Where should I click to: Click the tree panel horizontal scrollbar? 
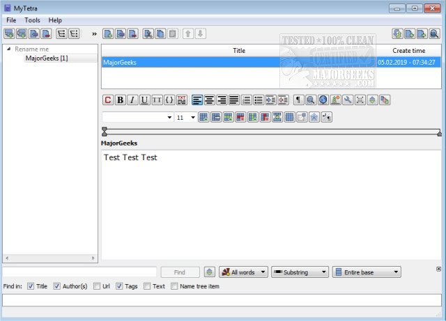coord(50,258)
